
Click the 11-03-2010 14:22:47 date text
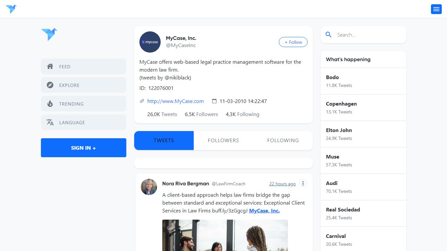coord(243,101)
